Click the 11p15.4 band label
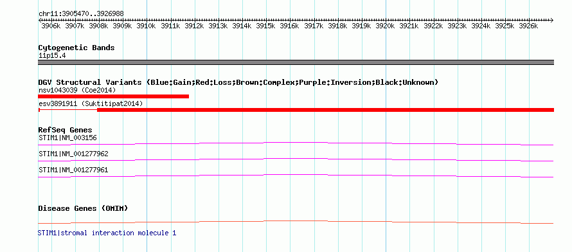 (52, 56)
